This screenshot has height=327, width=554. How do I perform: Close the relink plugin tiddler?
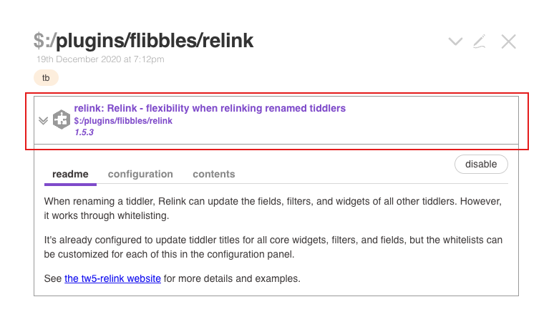click(x=508, y=42)
